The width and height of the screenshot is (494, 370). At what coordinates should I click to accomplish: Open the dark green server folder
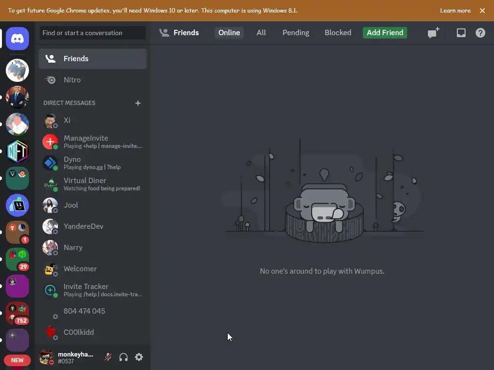click(x=17, y=178)
